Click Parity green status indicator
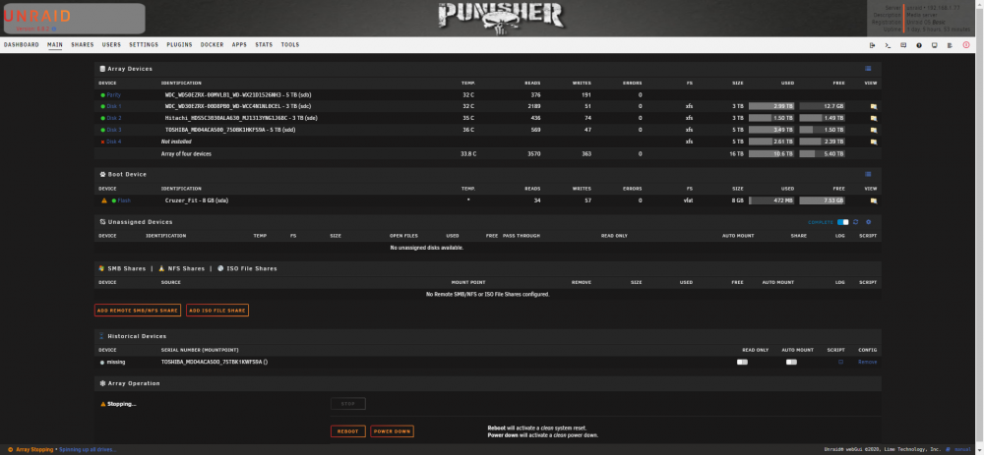The image size is (984, 455). (103, 95)
